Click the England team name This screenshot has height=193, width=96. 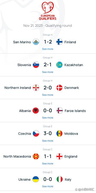click(x=71, y=157)
